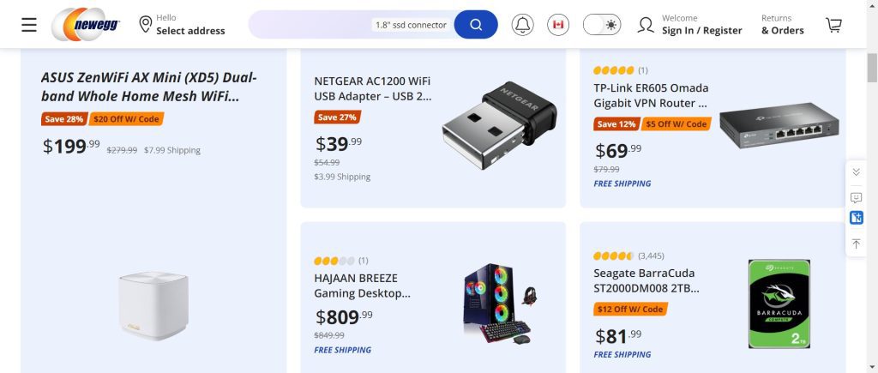Click the blue Newegg+ sidebar icon
The image size is (878, 373).
(856, 218)
